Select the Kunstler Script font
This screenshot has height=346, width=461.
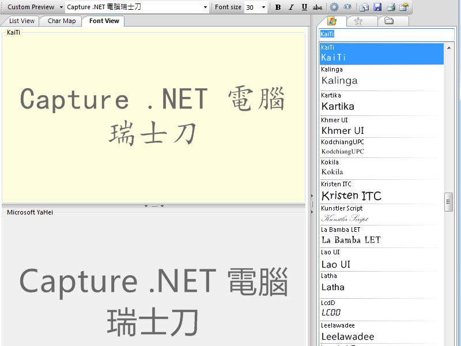tap(381, 215)
